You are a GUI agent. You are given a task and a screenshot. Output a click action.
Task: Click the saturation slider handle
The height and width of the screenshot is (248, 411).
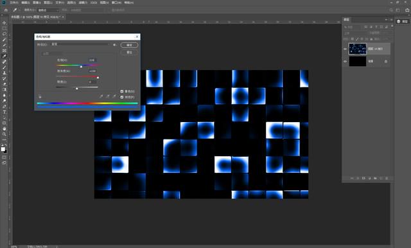tap(98, 77)
